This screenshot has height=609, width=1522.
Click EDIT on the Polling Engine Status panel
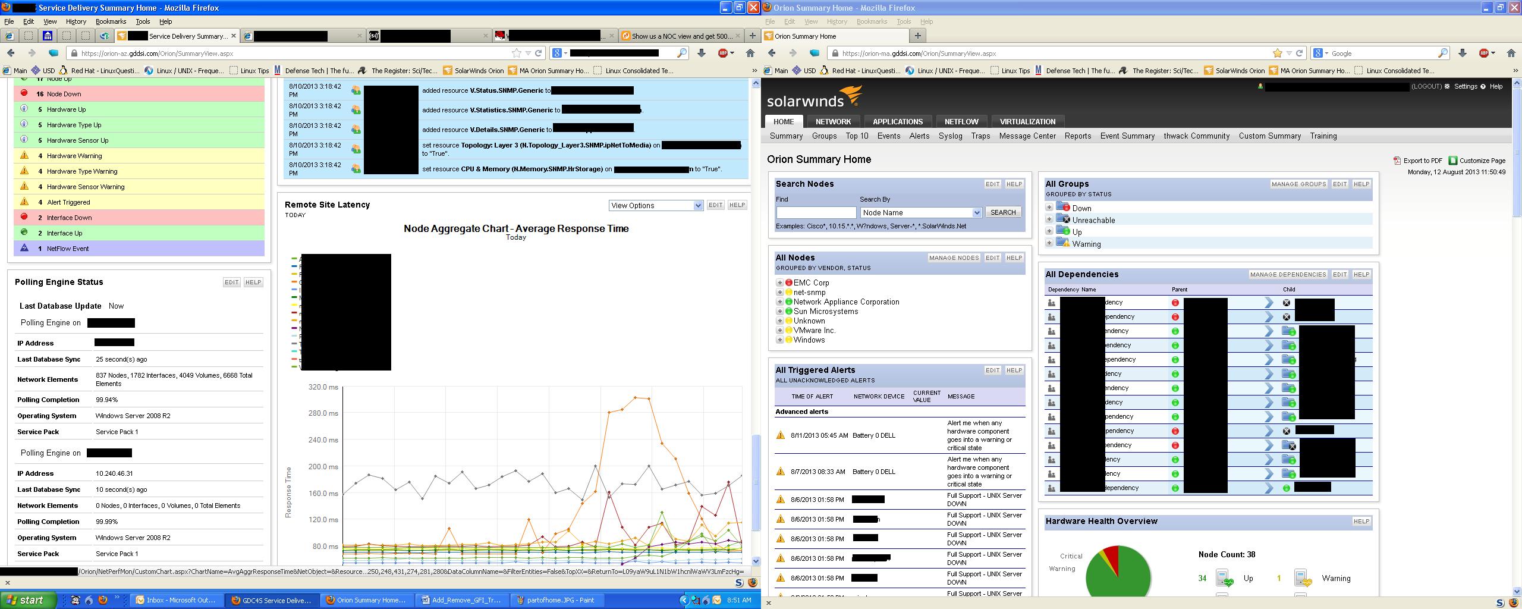point(231,282)
